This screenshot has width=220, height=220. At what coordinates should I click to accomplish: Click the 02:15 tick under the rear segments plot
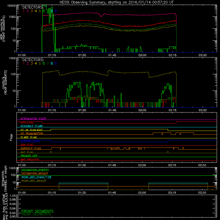[172, 110]
